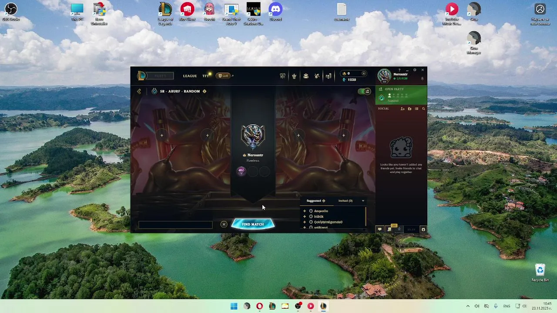Select the Recycle Bin desktop icon
Viewport: 557px width, 313px height.
point(540,273)
